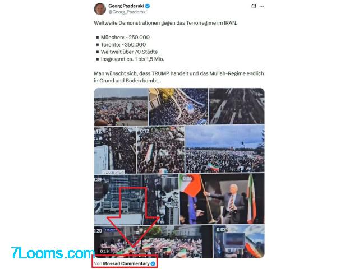359x269 pixels.
Task: Click the 7Looms.com watermark
Action: pyautogui.click(x=53, y=253)
